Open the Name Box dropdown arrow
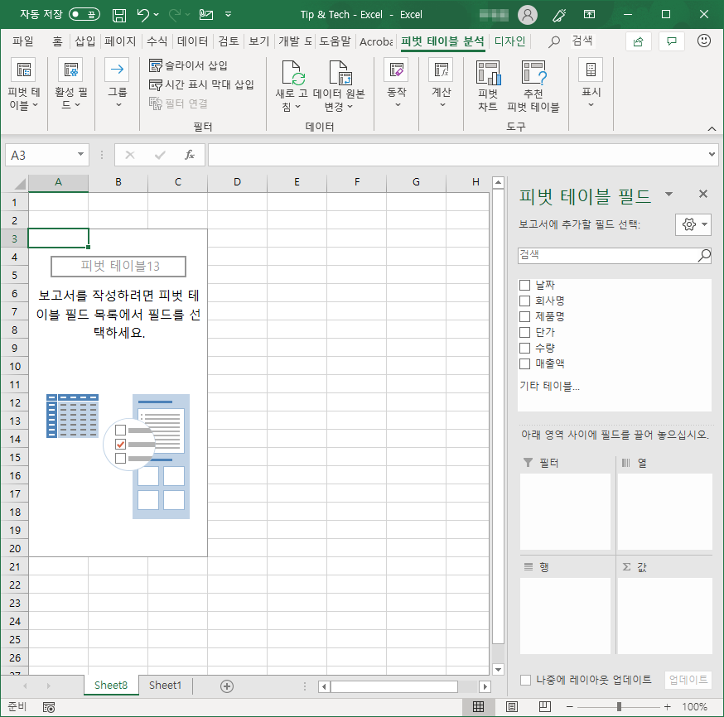 80,155
